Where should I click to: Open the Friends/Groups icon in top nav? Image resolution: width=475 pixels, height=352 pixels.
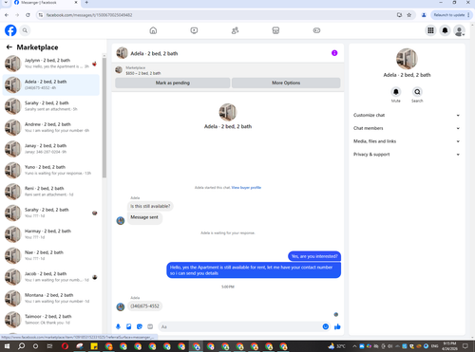tap(235, 30)
